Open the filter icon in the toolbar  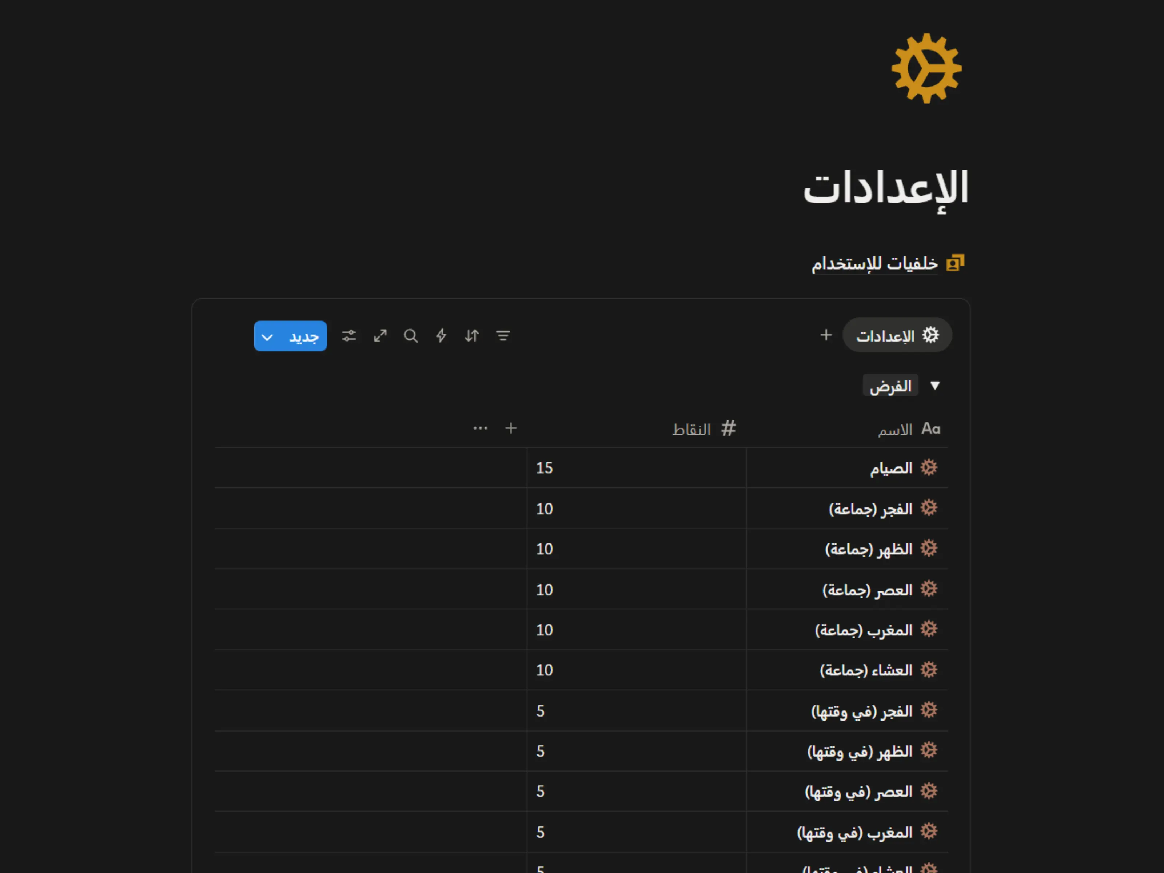pos(503,336)
